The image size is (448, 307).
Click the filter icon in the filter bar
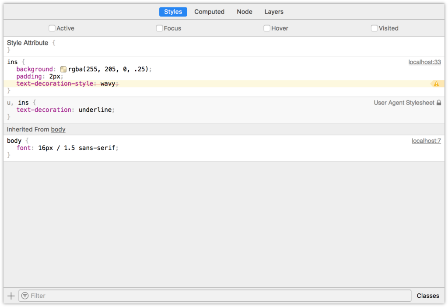click(25, 296)
